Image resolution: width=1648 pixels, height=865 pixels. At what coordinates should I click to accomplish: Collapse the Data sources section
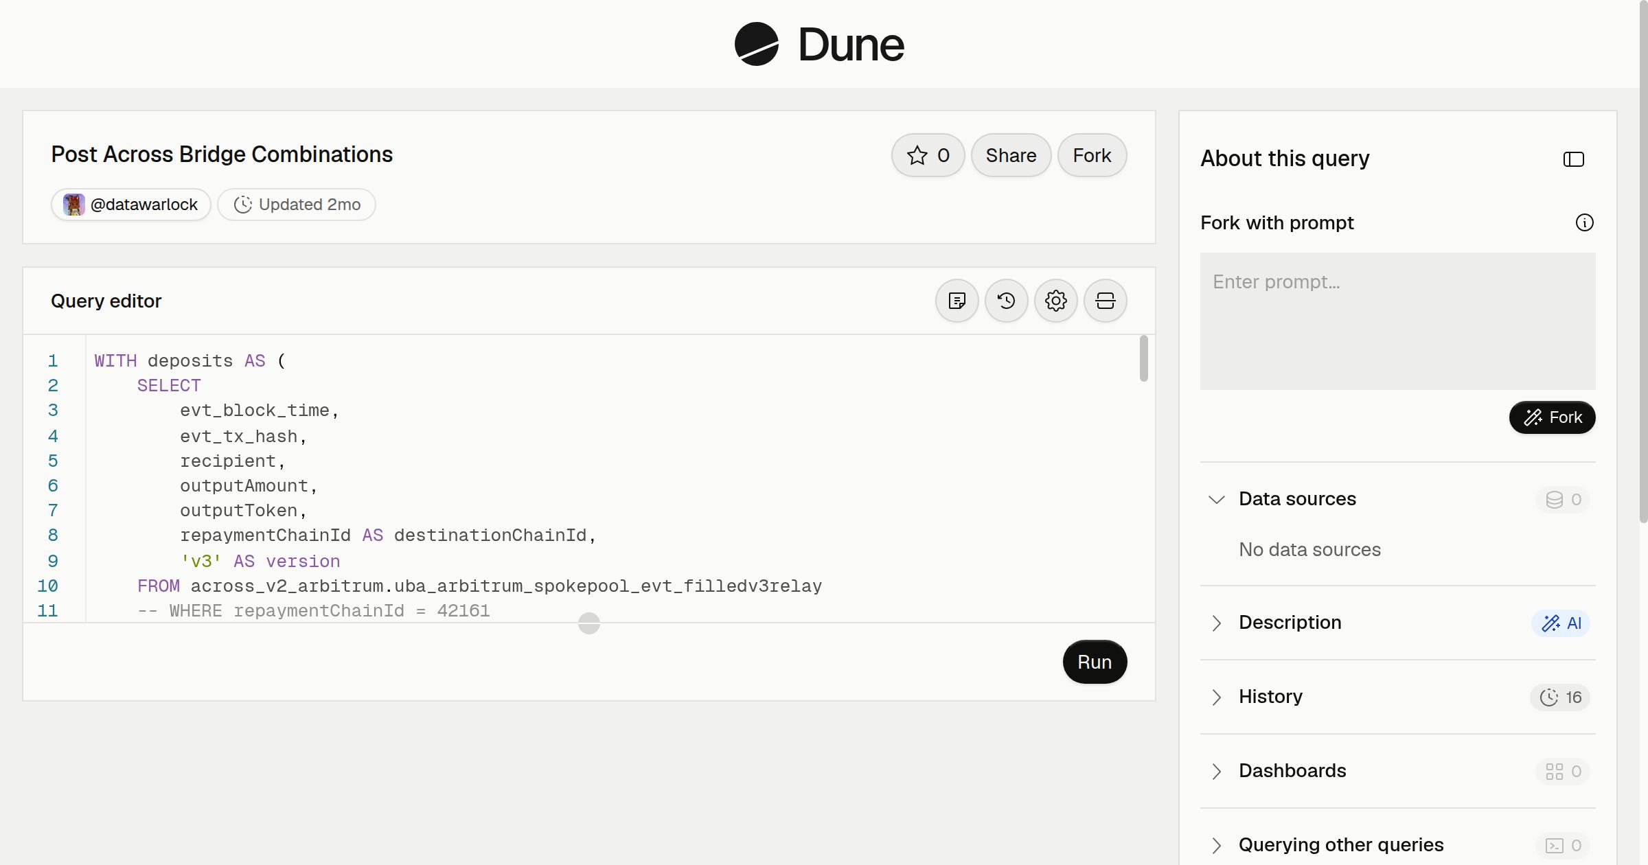coord(1217,499)
